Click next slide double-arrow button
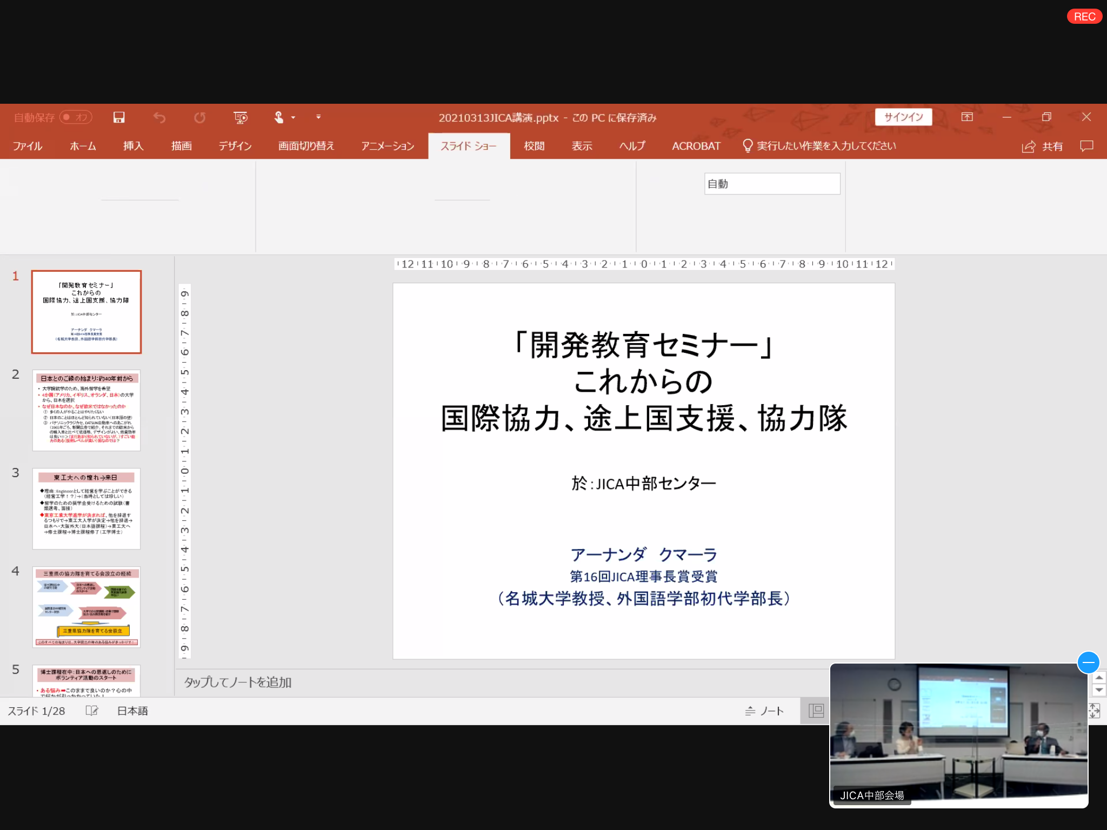 1099,690
